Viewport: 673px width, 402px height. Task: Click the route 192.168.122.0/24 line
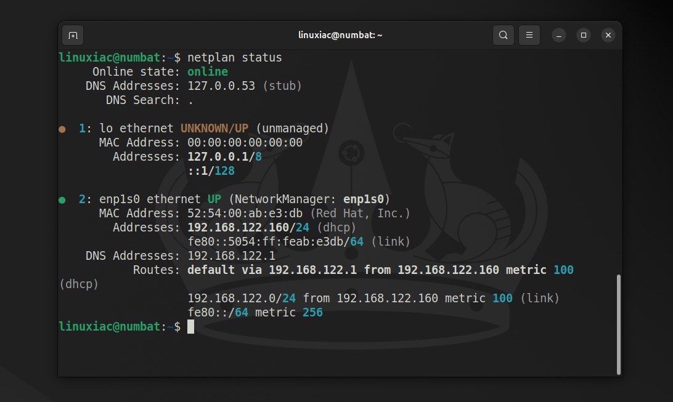tap(373, 298)
